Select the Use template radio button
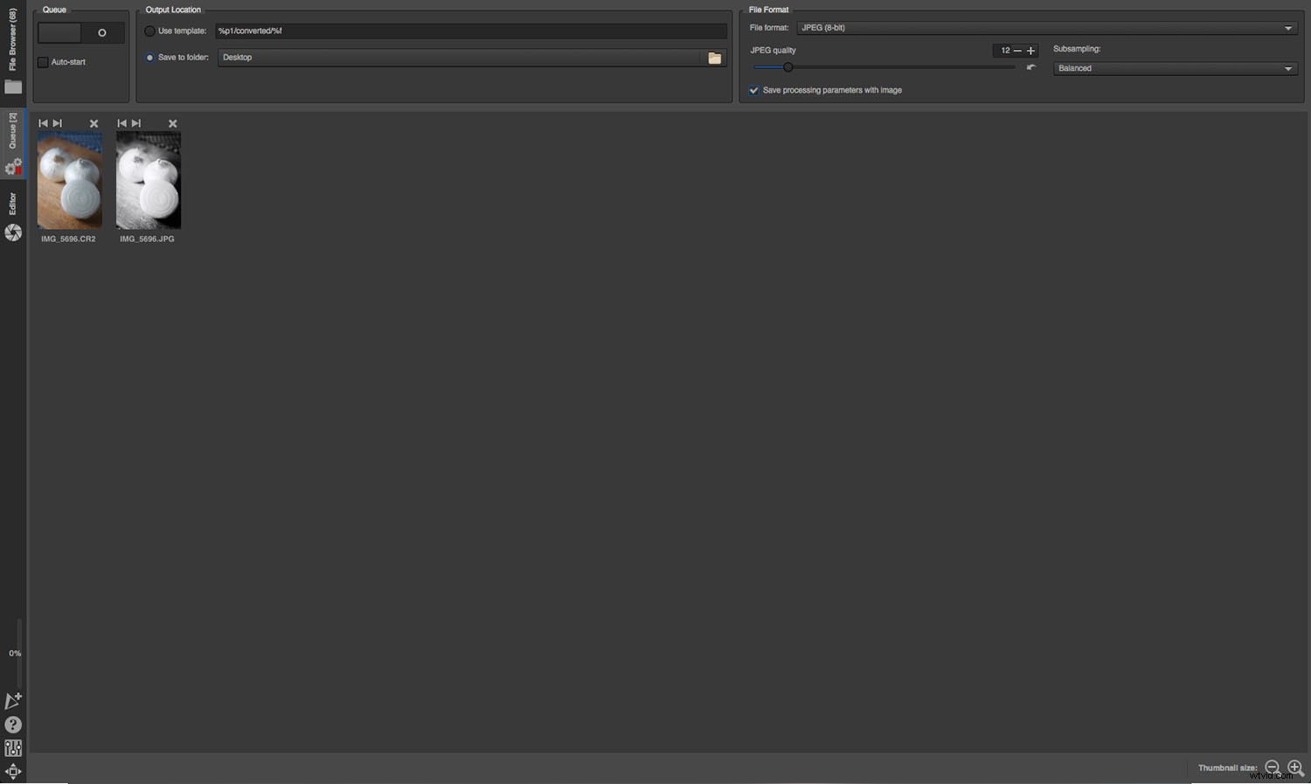 click(x=149, y=31)
